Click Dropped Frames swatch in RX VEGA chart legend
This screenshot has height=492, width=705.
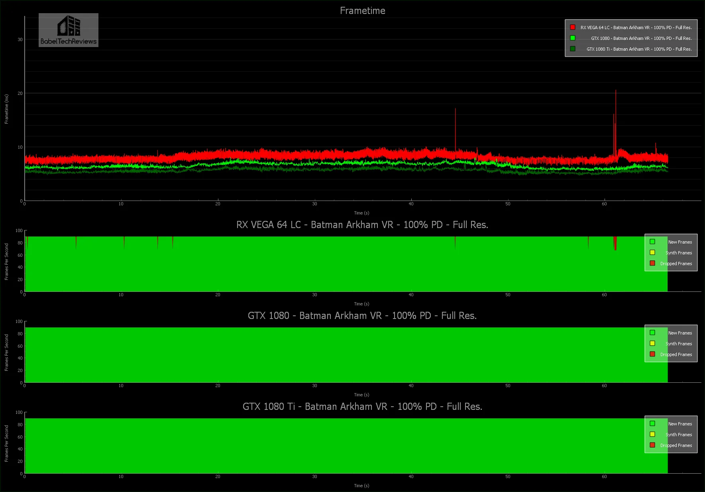click(652, 263)
